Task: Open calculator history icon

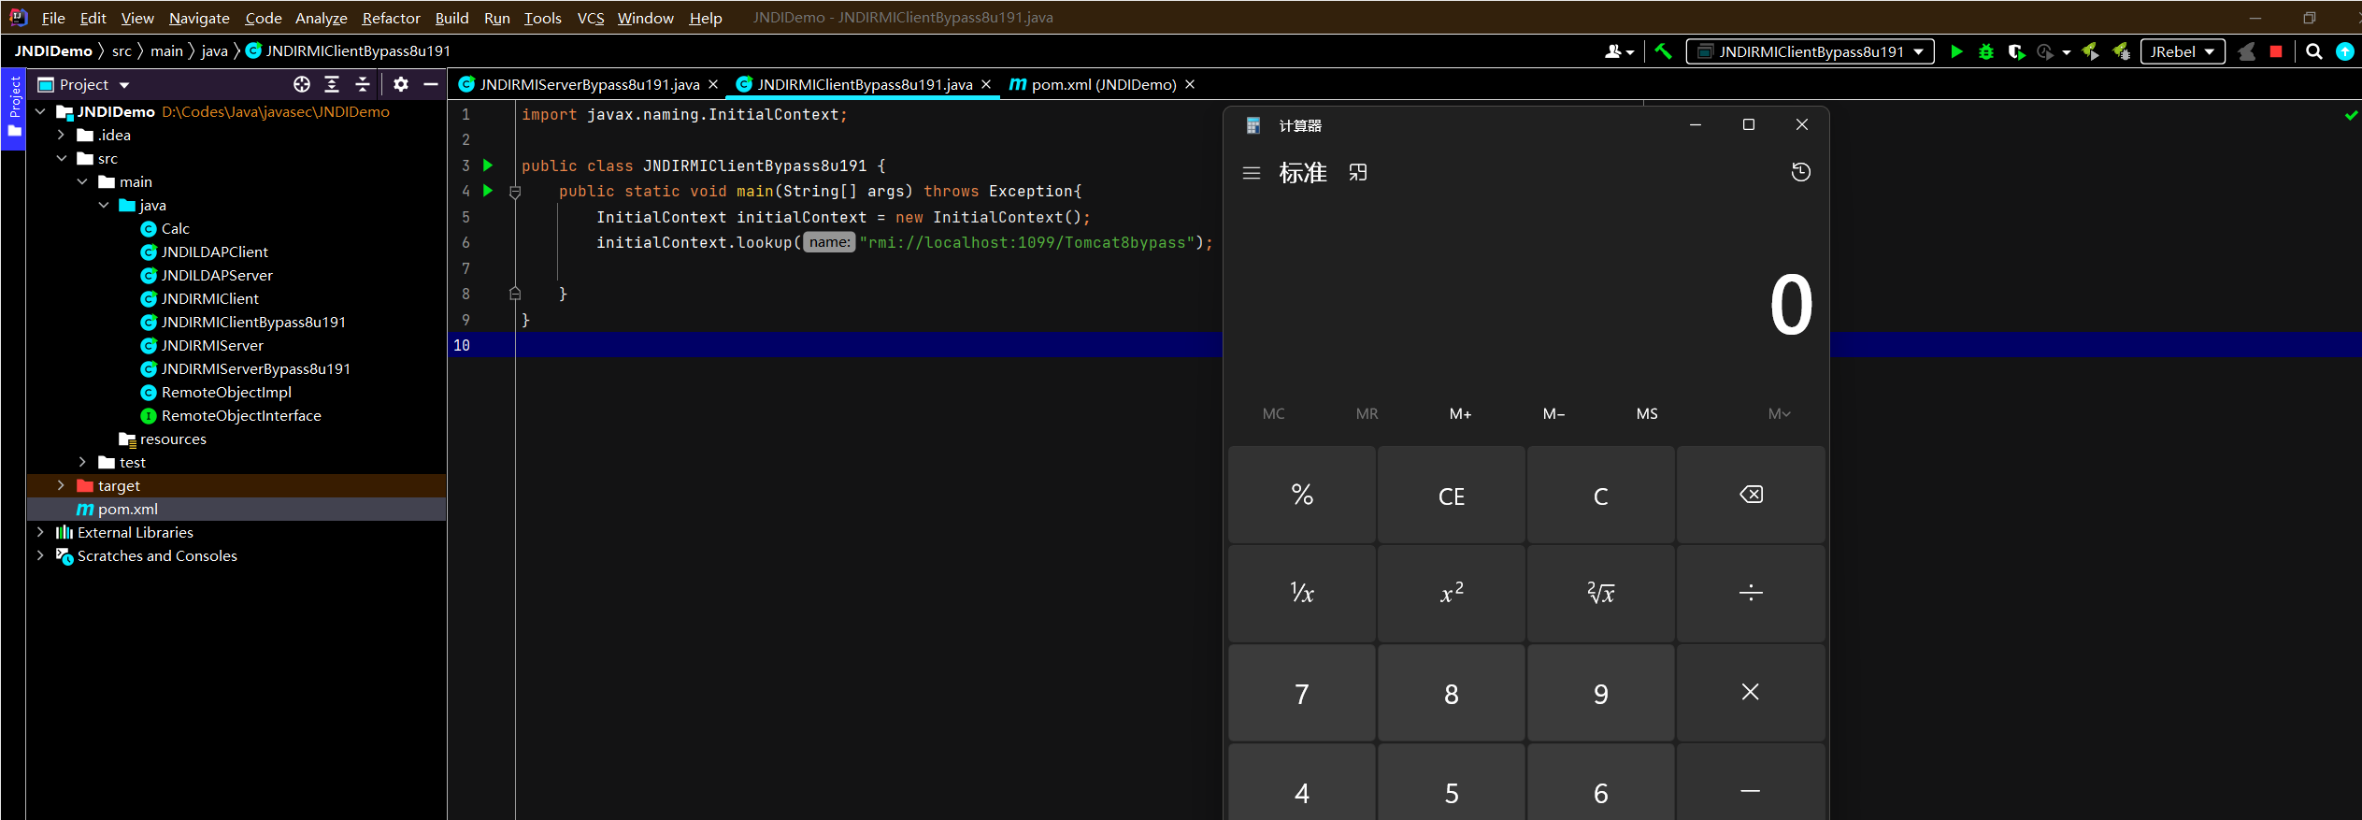Action: (1800, 172)
